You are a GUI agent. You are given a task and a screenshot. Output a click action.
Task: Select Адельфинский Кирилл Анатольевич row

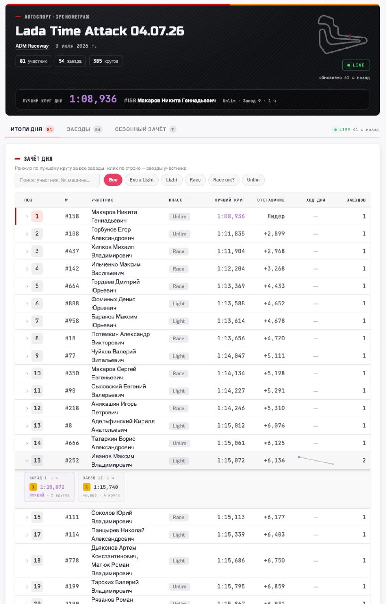[192, 426]
